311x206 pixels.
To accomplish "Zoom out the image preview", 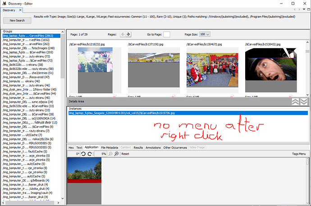I will coord(110,154).
